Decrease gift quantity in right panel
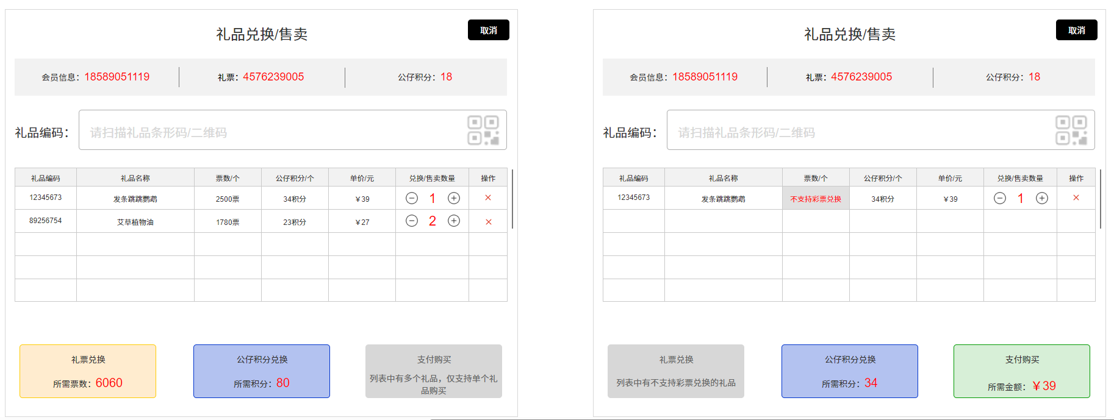The height and width of the screenshot is (420, 1114). point(1000,198)
